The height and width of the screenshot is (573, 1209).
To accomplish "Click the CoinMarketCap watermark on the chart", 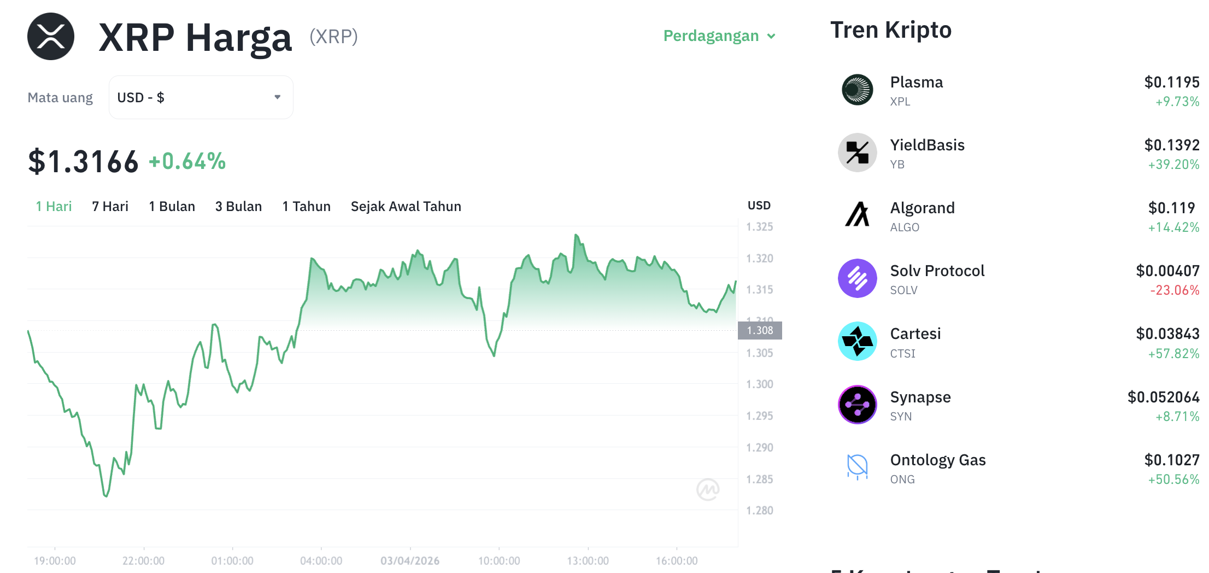I will coord(707,490).
